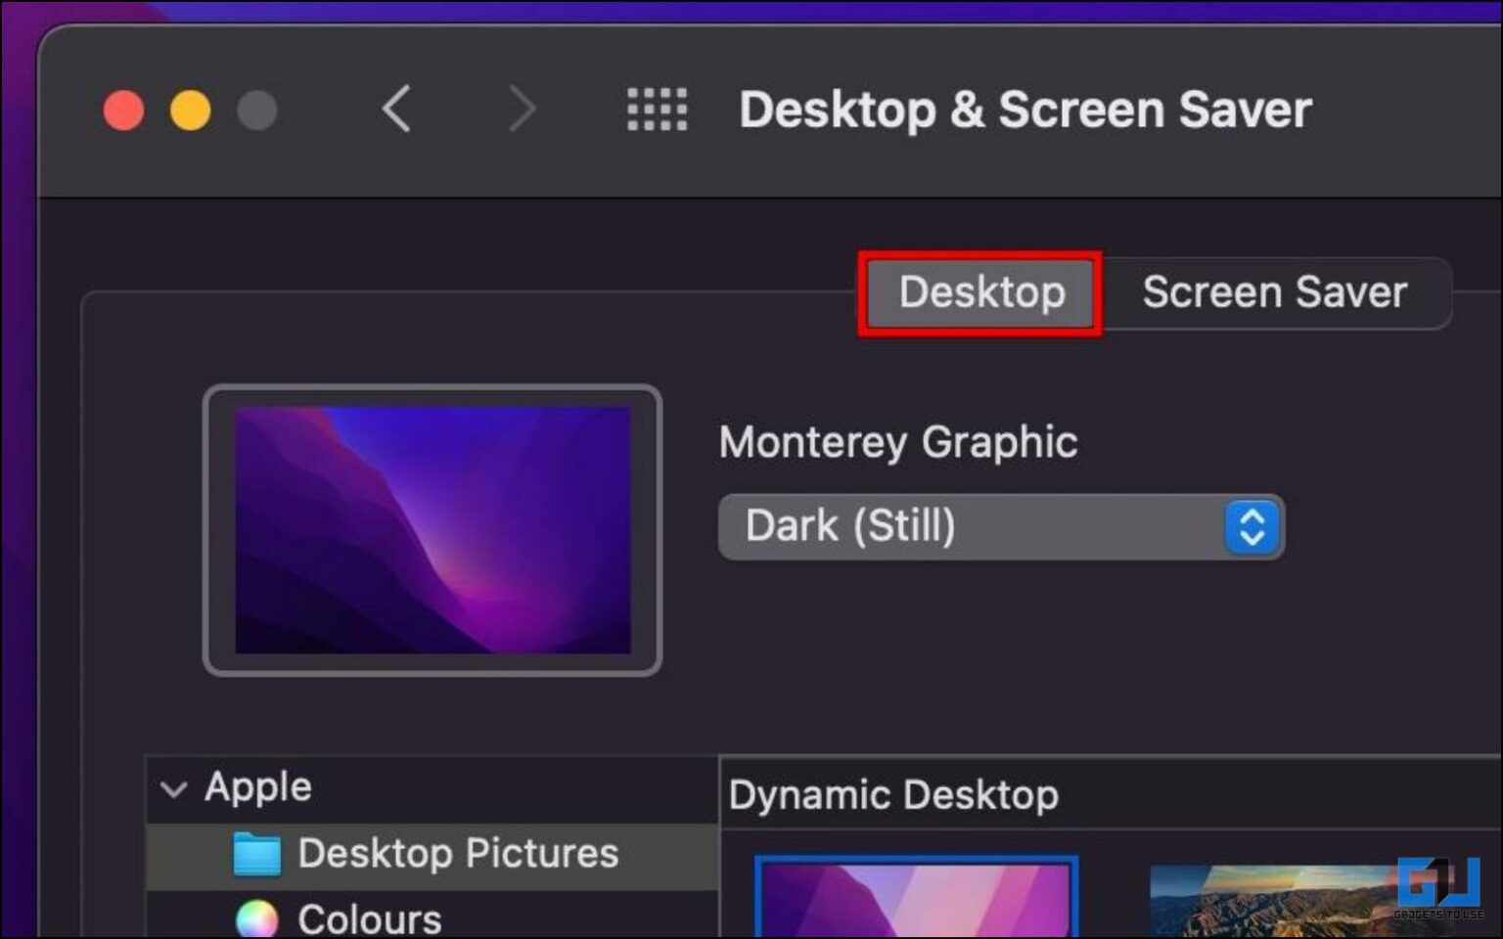Image resolution: width=1503 pixels, height=939 pixels.
Task: Click the Monterey Graphic label text
Action: click(x=898, y=442)
